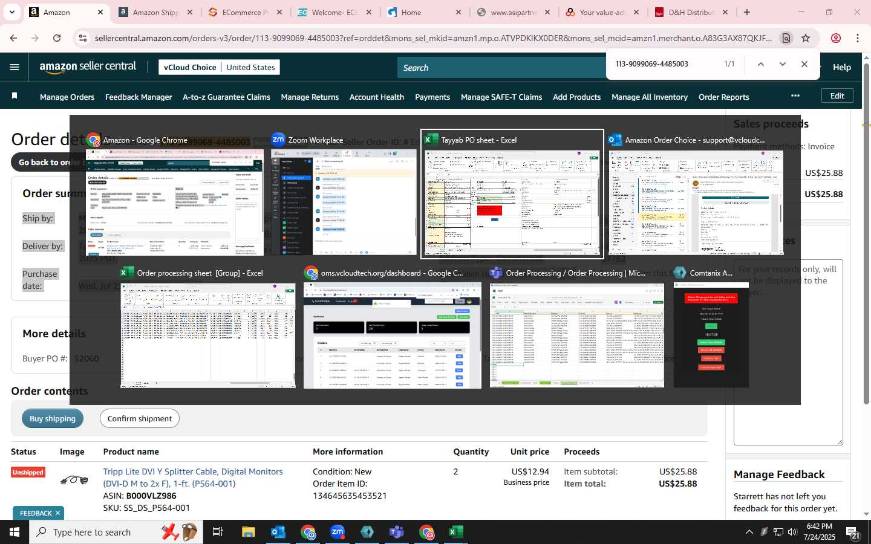Viewport: 871px width, 544px height.
Task: Open Manage SAFE-T Claims
Action: [x=501, y=97]
